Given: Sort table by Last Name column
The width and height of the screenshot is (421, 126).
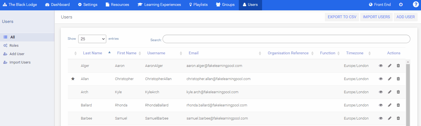Looking at the screenshot, I should [x=92, y=53].
